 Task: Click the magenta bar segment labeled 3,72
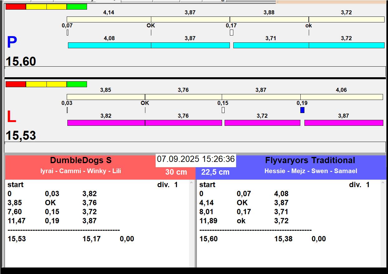(x=262, y=123)
